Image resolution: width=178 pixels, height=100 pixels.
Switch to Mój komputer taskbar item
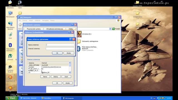(72, 98)
